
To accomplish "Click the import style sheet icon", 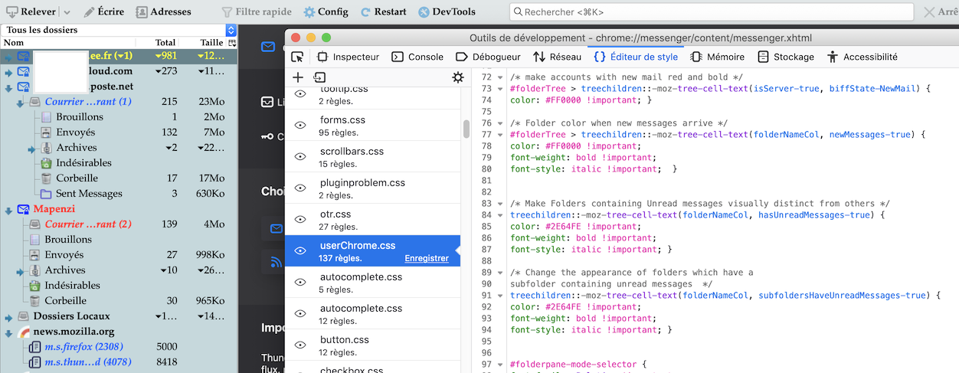I will pos(319,77).
